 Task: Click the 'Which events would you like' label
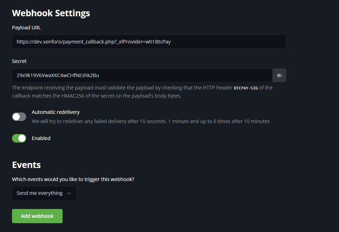point(73,179)
